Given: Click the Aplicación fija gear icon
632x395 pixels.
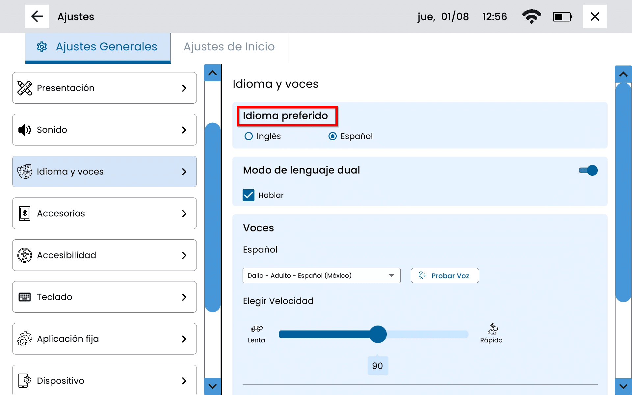Looking at the screenshot, I should (x=25, y=339).
